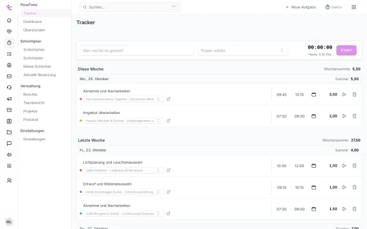Edit start time 09:45 of Abnahme entry

[x=282, y=94]
